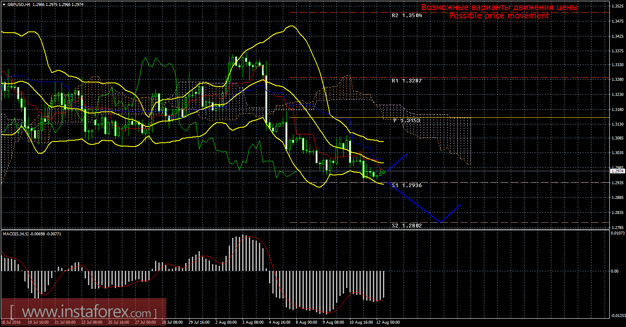This screenshot has width=626, height=327.
Task: Select the R1 1.3287 resistance label
Action: [x=406, y=79]
